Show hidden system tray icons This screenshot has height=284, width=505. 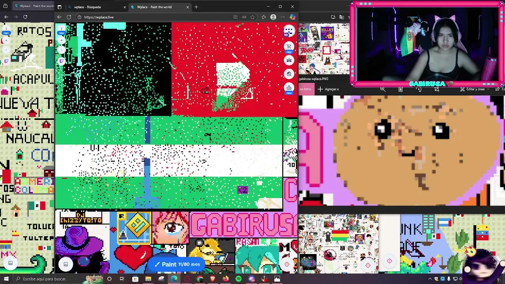[x=430, y=279]
